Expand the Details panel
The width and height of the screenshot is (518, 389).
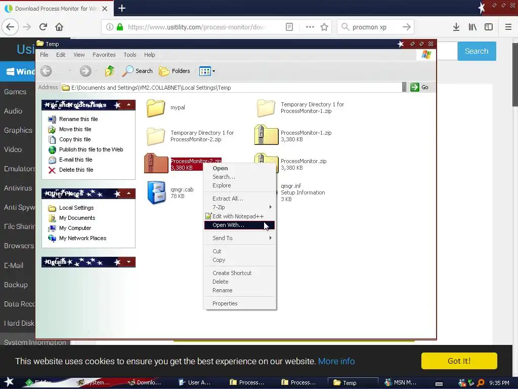pyautogui.click(x=129, y=262)
